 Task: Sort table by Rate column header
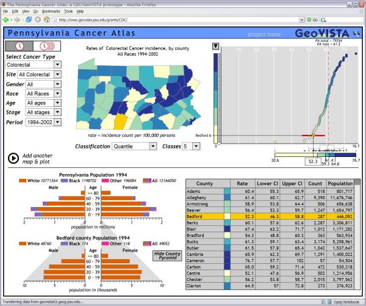coord(242,183)
